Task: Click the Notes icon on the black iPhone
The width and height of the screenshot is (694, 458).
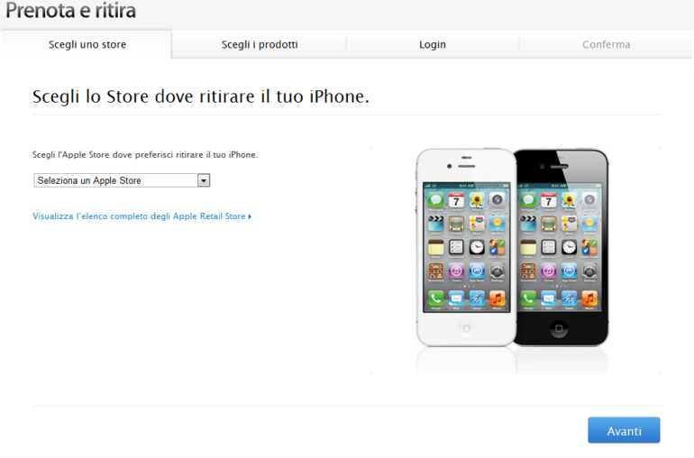Action: (529, 247)
